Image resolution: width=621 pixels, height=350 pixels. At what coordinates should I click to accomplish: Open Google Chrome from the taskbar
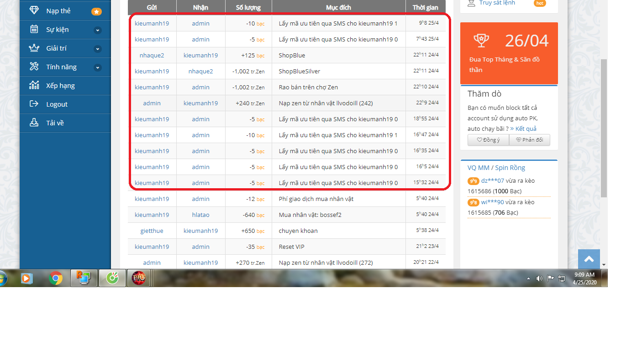click(56, 278)
